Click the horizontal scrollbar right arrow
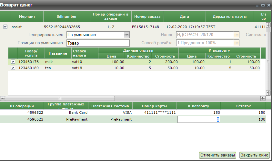Screen dimensions: 272x161 [263, 98]
